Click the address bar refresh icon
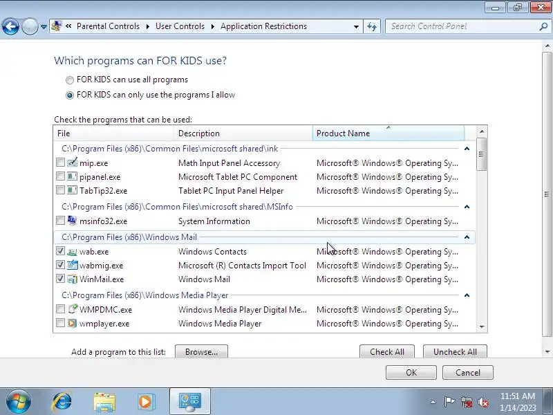Screen dimensions: 553x415 click(x=372, y=26)
